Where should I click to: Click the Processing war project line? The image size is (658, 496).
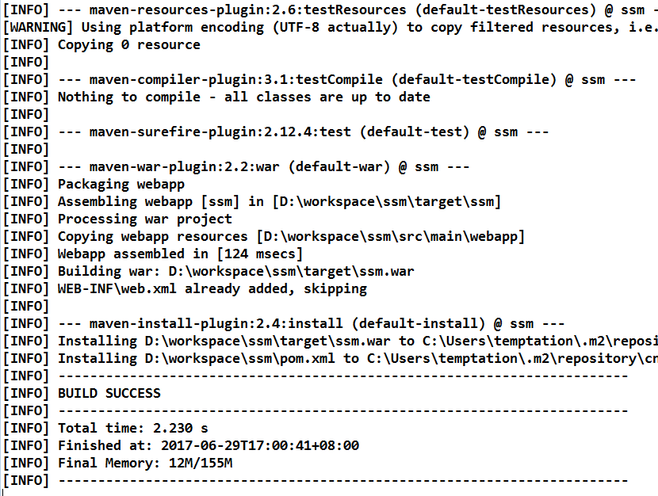(x=144, y=219)
